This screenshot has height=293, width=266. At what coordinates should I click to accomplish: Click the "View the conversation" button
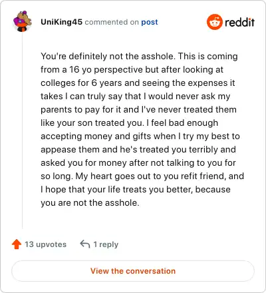click(x=133, y=271)
